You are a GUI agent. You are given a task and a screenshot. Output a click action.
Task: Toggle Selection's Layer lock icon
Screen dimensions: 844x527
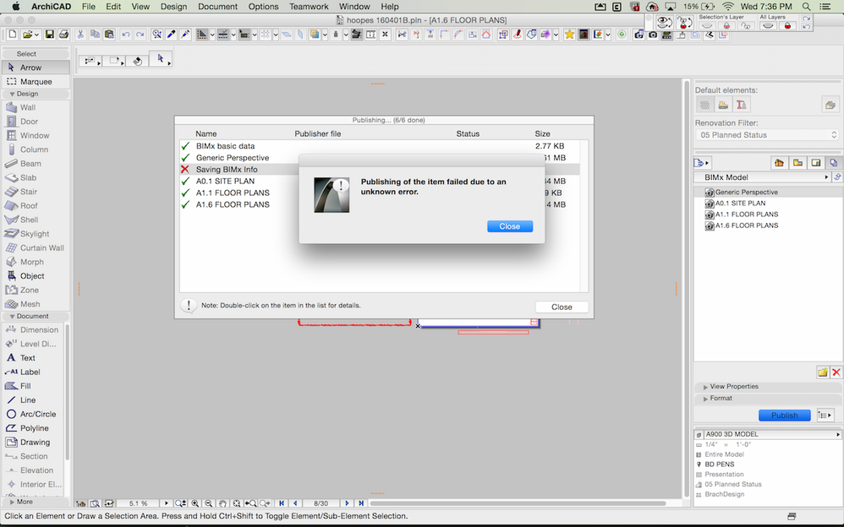pyautogui.click(x=726, y=26)
